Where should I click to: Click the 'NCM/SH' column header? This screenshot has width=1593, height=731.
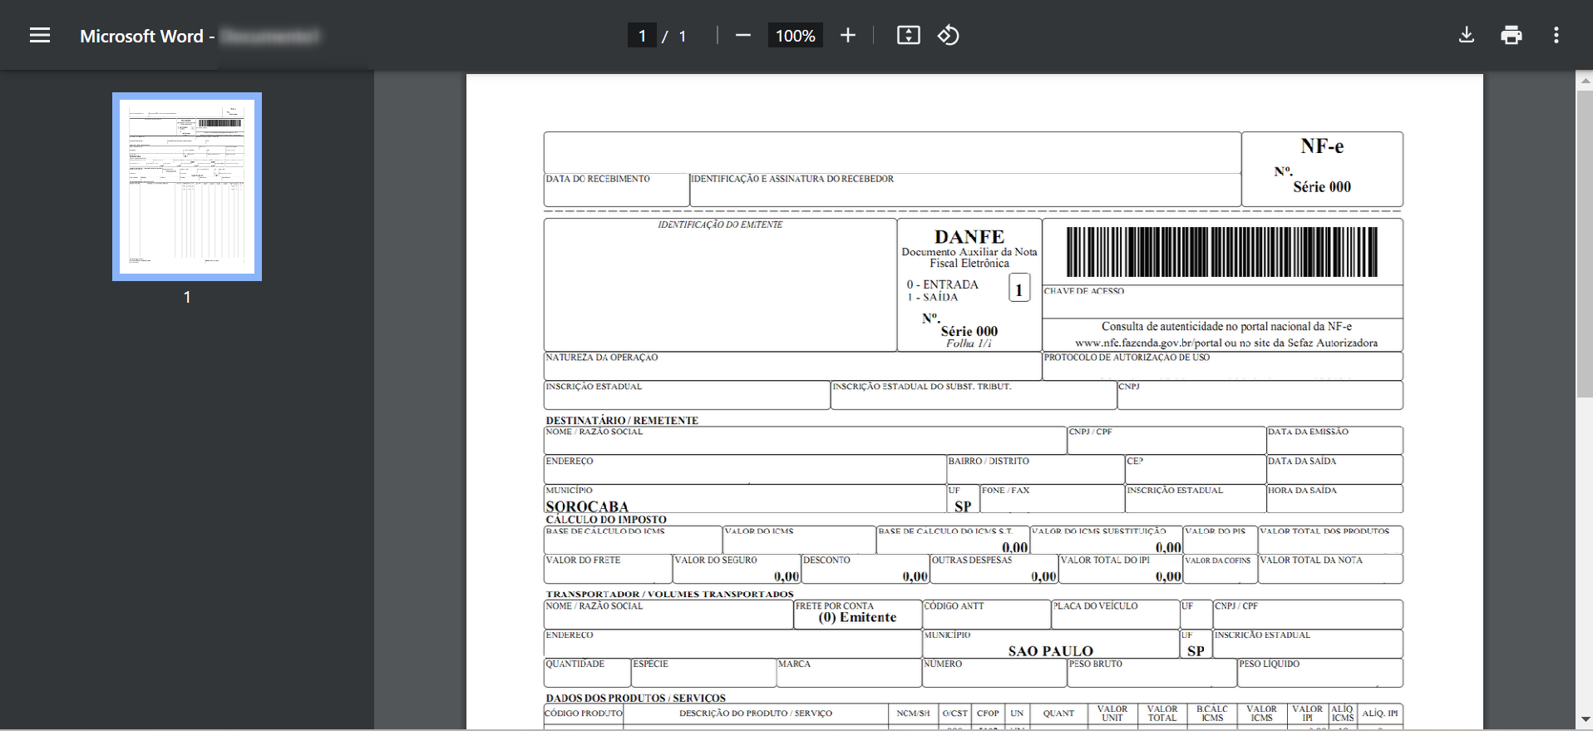click(x=914, y=714)
